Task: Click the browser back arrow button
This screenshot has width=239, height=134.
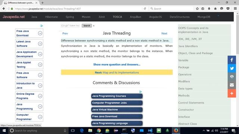Action: pos(4,9)
